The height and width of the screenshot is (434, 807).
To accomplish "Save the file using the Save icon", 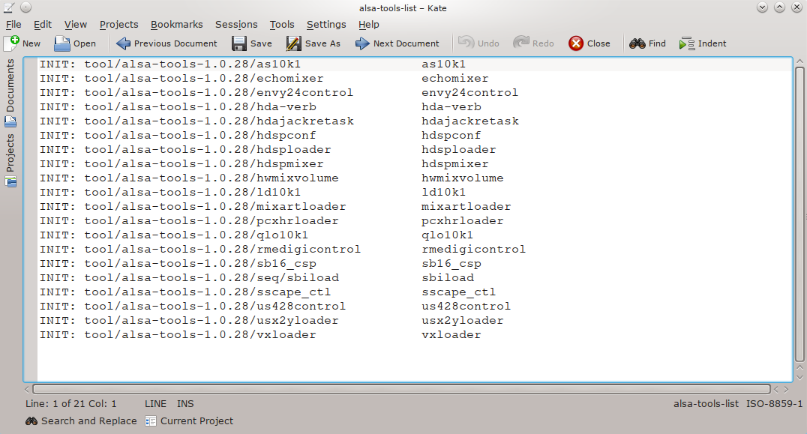I will tap(239, 43).
